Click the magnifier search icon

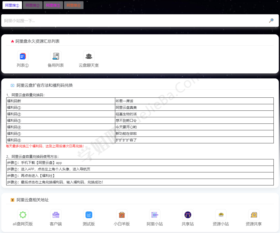271,20
